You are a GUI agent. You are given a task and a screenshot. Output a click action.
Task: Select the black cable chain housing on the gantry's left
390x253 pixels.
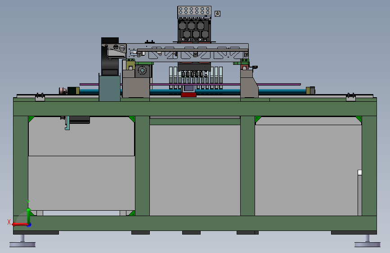click(x=110, y=57)
